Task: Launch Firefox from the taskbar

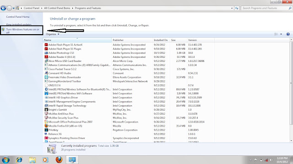Action: [59, 160]
